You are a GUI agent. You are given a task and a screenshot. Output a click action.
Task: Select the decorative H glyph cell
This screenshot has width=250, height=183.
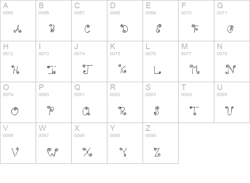(x=18, y=62)
